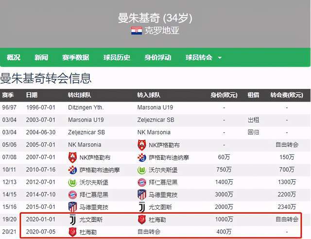311x239 pixels.
Task: Switch to 赛季数据 tab
Action: [76, 57]
